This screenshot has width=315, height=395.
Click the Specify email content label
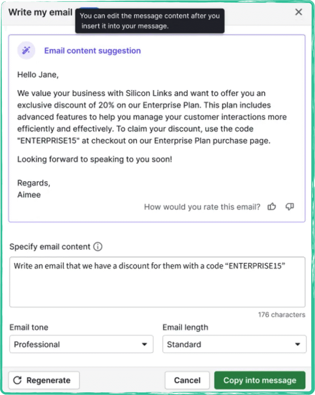pos(50,246)
